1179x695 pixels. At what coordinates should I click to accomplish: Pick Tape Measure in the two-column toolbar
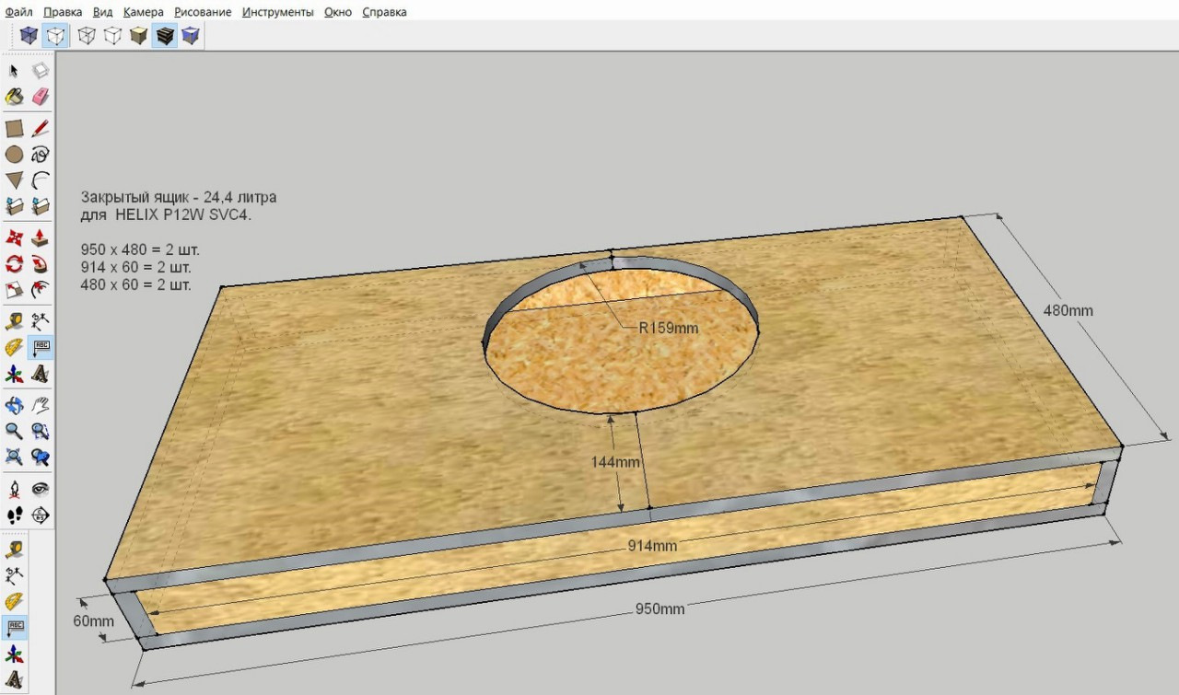(x=15, y=321)
